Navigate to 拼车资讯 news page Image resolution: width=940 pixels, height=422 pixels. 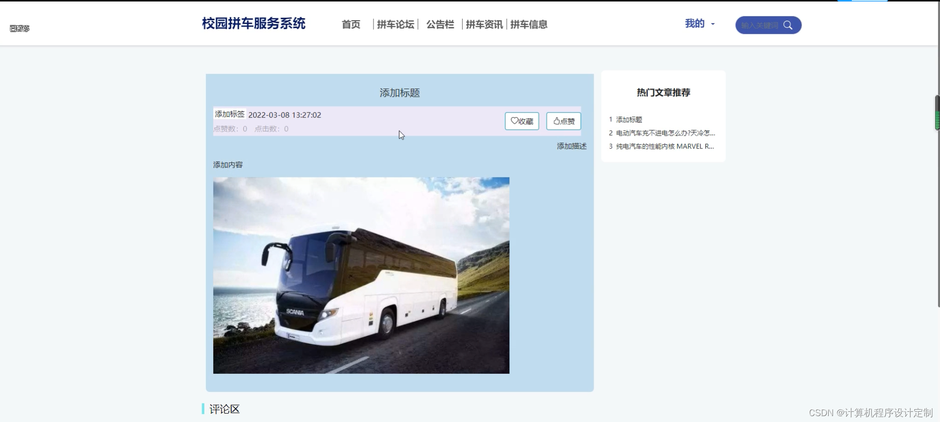(x=484, y=25)
